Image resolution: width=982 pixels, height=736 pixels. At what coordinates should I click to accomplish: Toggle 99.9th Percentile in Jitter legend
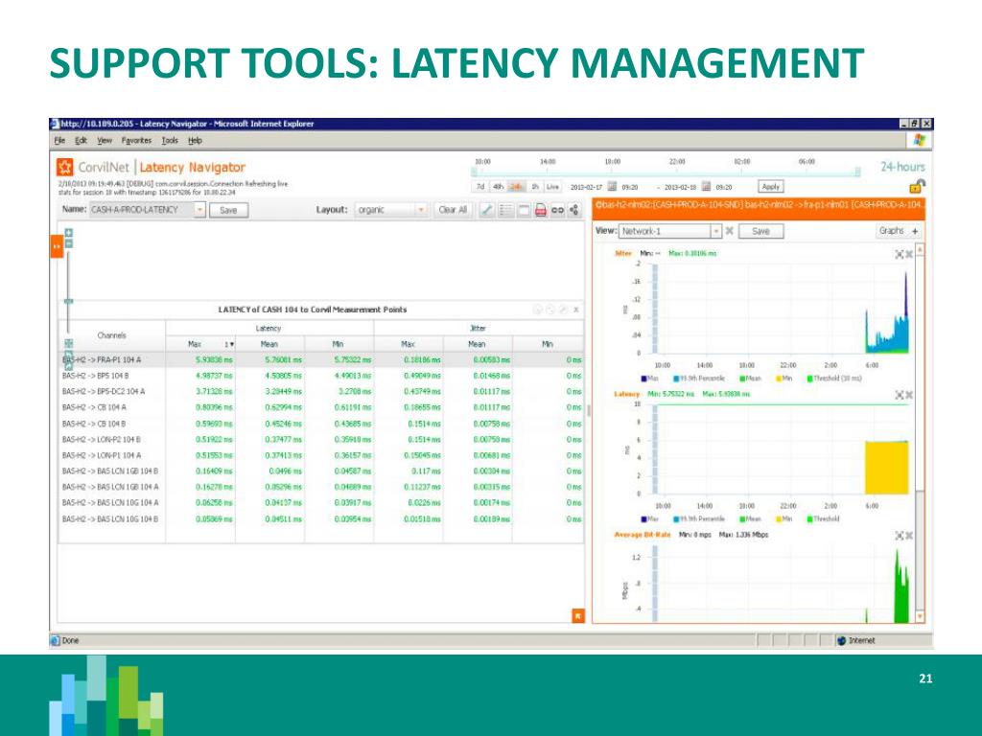[699, 379]
